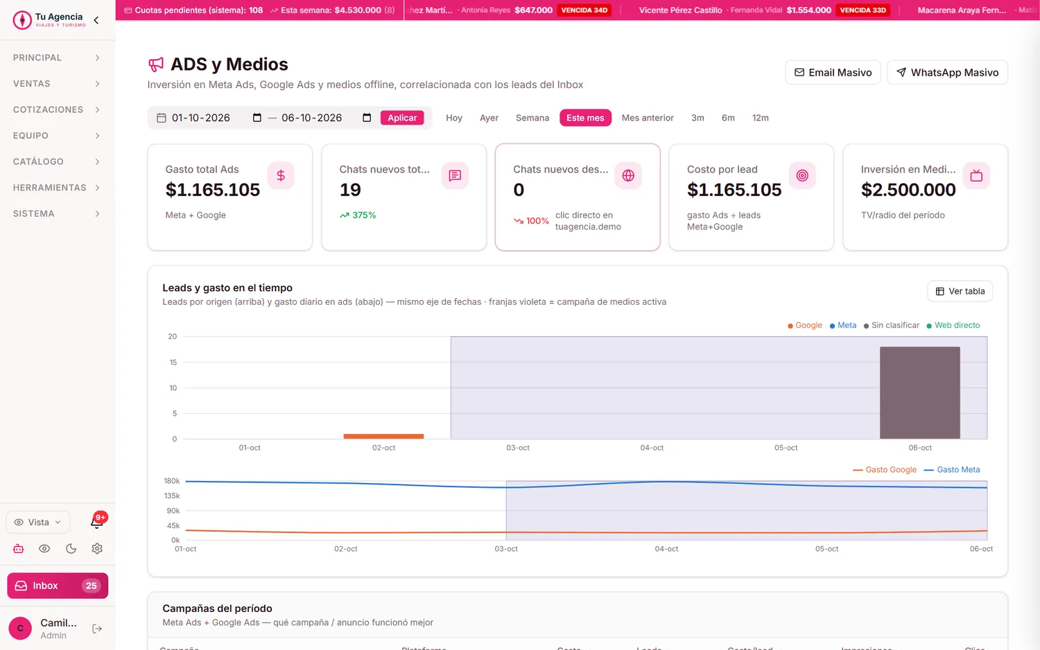The height and width of the screenshot is (650, 1040).
Task: Select the 12m range tab
Action: click(761, 118)
